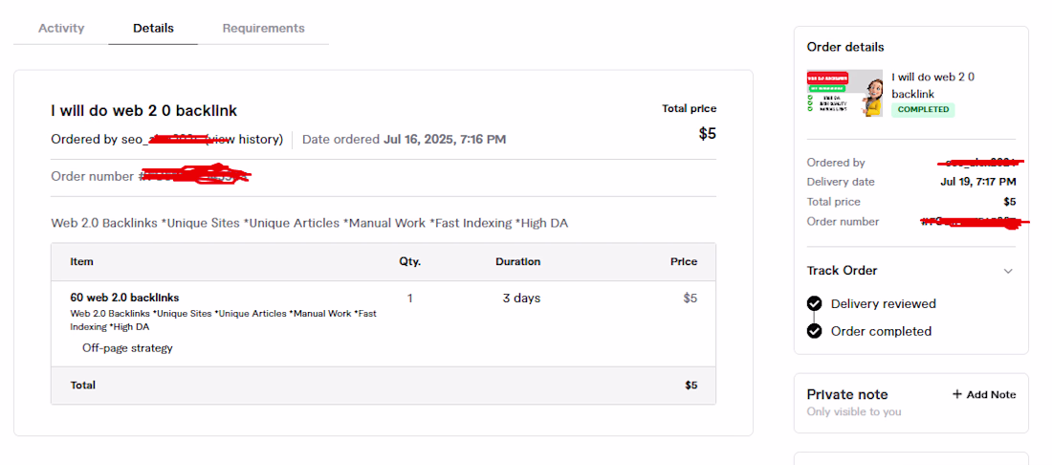The image size is (1052, 465).
Task: Click the main gig title heading
Action: [143, 111]
